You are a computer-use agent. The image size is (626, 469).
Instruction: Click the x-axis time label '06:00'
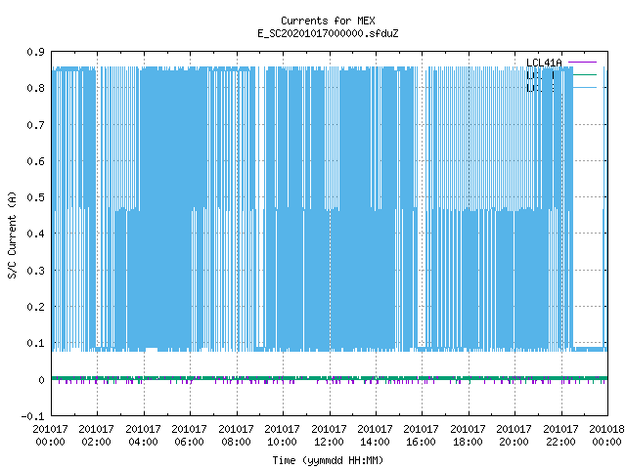[189, 442]
